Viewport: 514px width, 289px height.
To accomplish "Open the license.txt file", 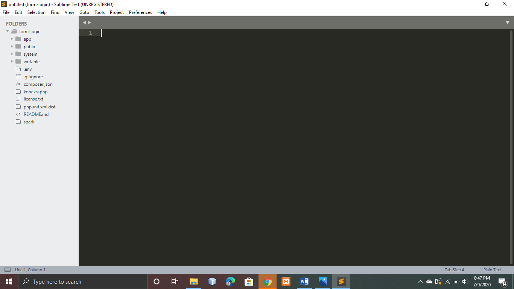I will point(33,99).
